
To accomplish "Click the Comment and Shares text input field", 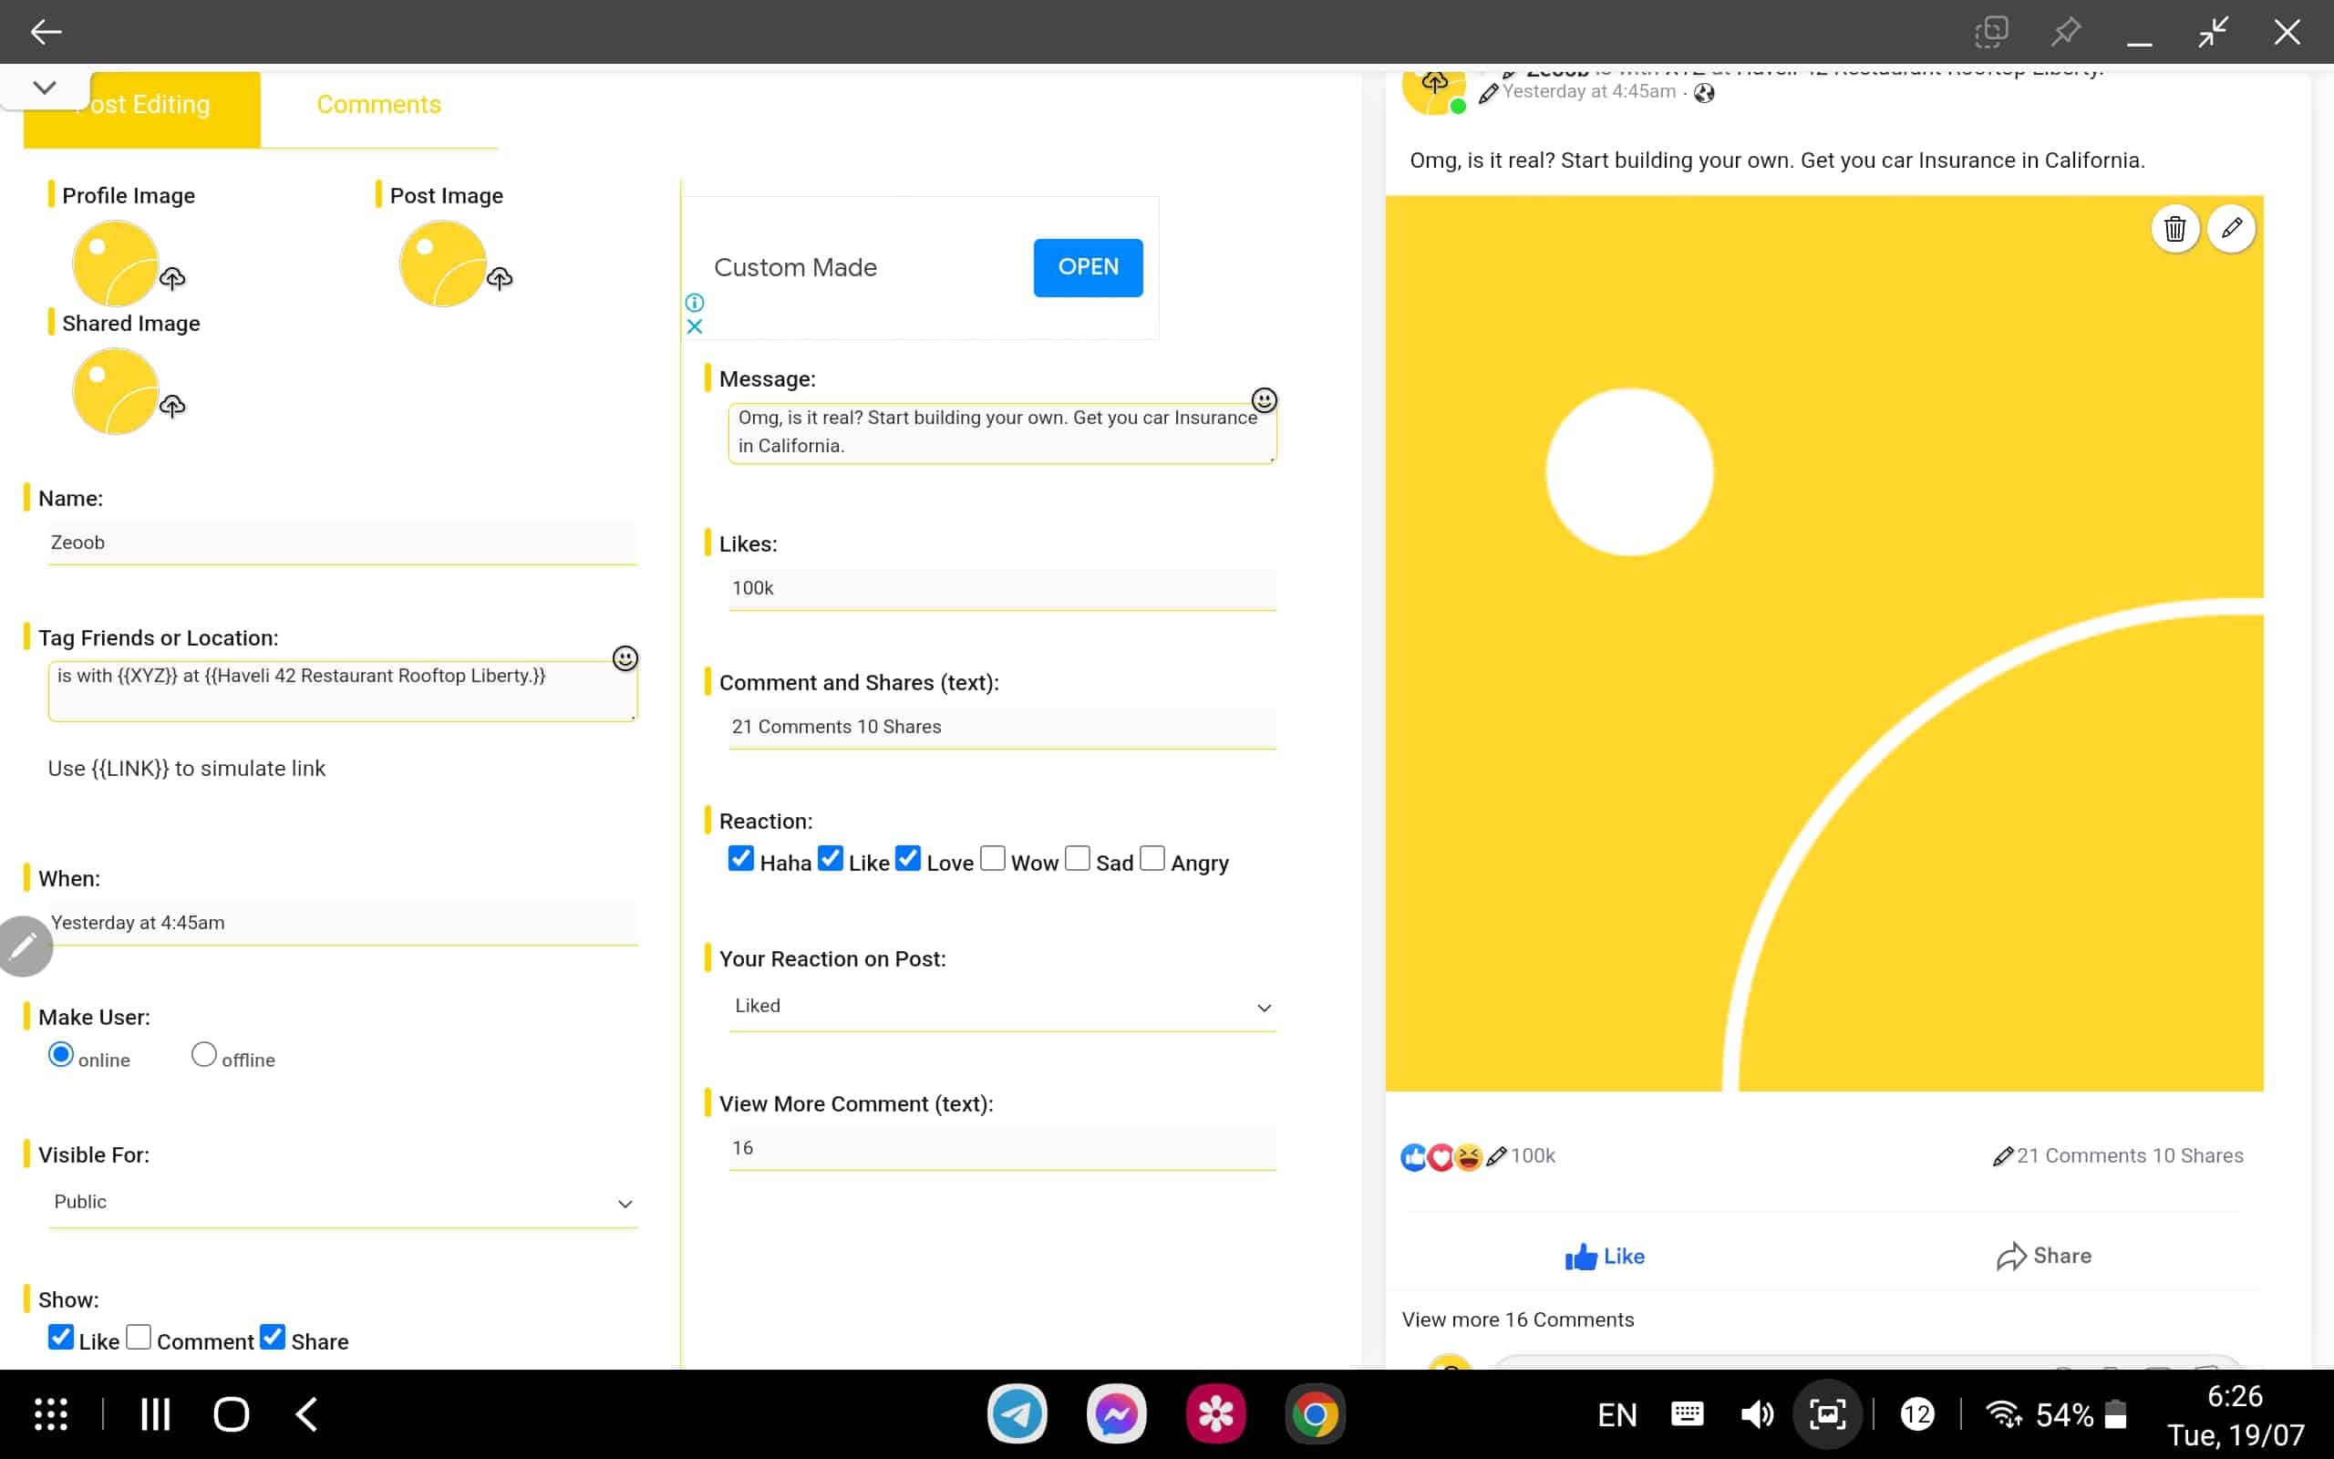I will pos(1000,726).
